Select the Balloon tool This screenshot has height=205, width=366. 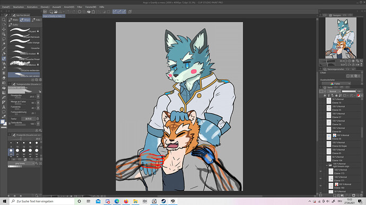click(x=4, y=112)
